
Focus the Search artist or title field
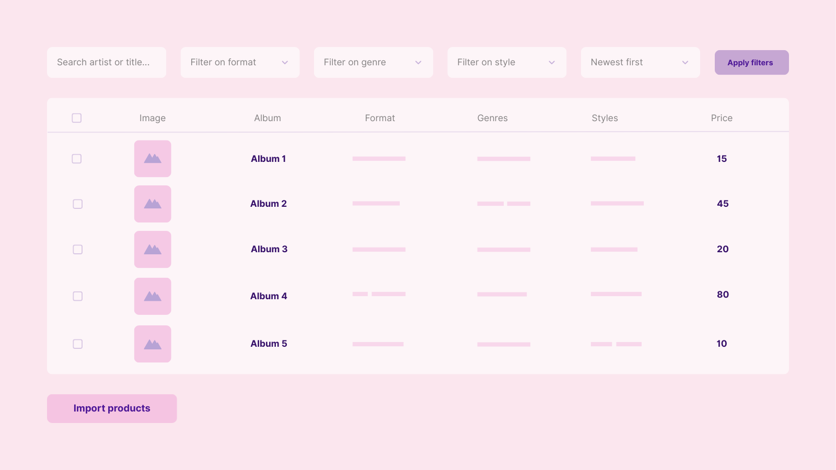tap(107, 63)
